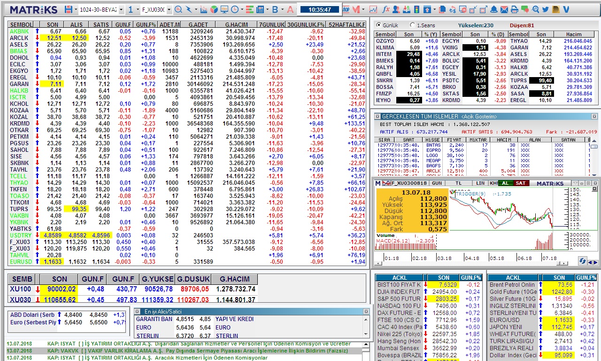The image size is (601, 361).
Task: Expand the news layout icon dropdown arrow
Action: (267, 9)
